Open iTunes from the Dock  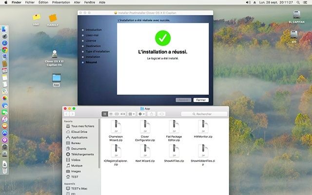click(4, 119)
